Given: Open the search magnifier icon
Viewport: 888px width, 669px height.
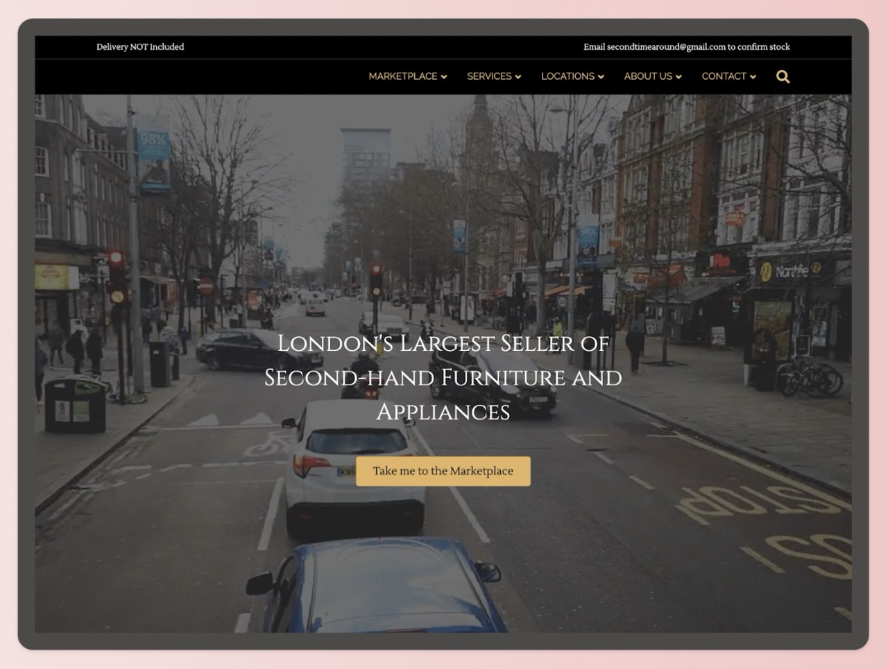Looking at the screenshot, I should (x=783, y=77).
